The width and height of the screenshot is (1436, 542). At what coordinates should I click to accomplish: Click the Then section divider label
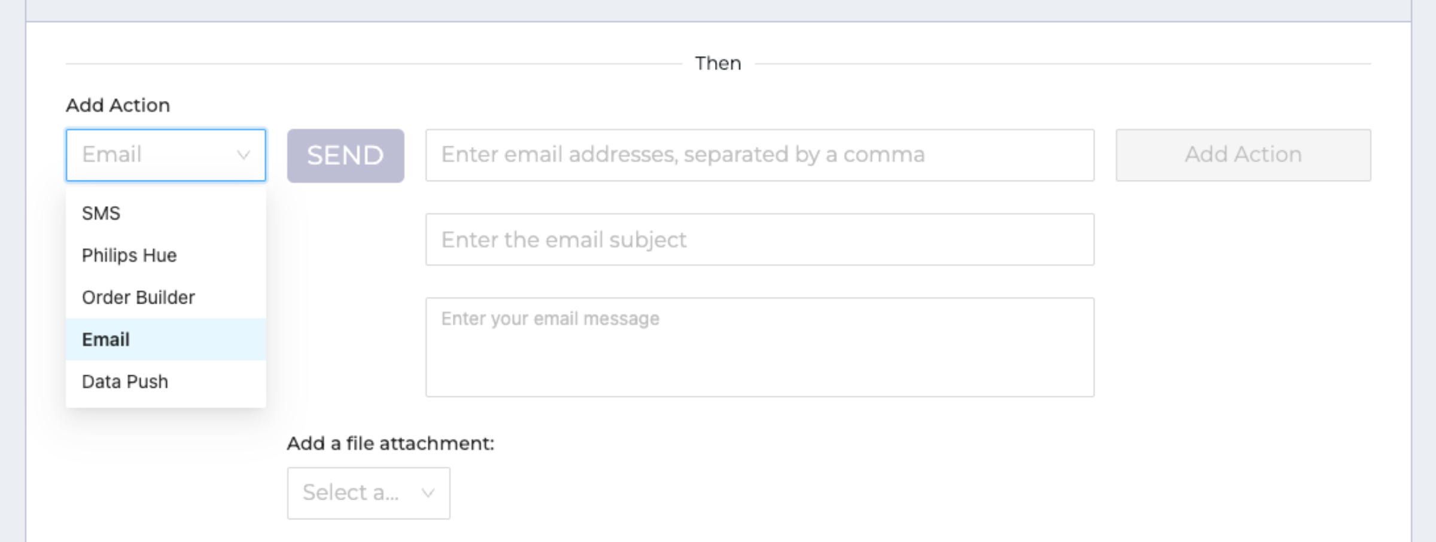(x=717, y=62)
